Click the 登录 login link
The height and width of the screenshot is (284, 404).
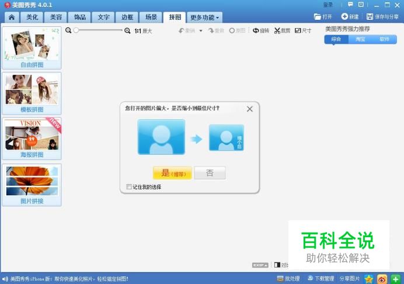328,5
